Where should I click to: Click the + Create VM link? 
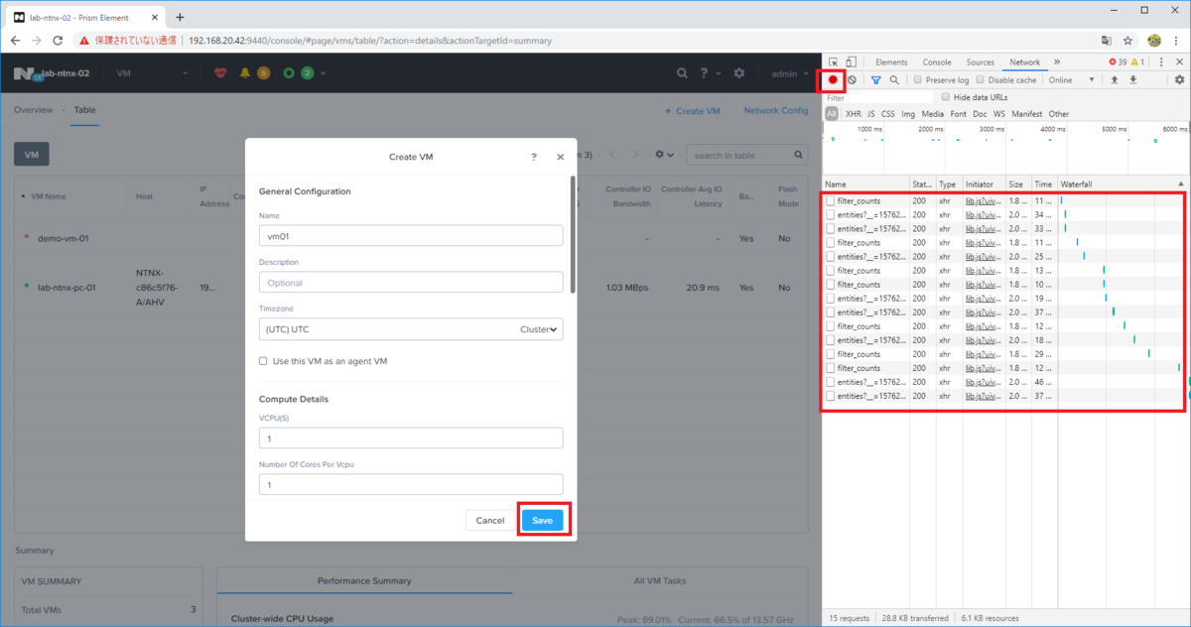(x=692, y=111)
